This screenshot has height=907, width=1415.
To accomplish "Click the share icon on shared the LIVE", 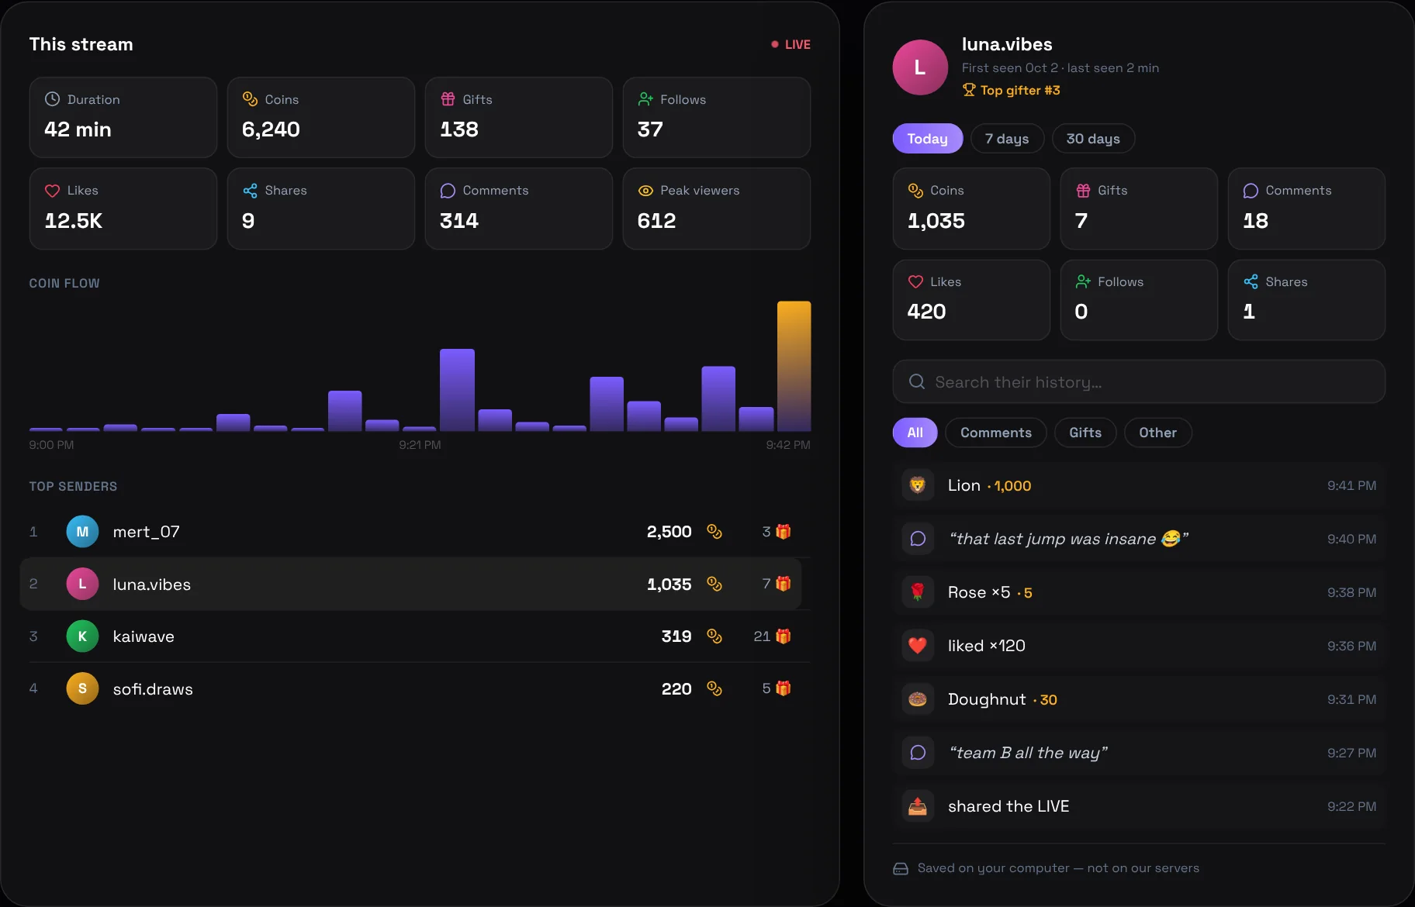I will [918, 806].
